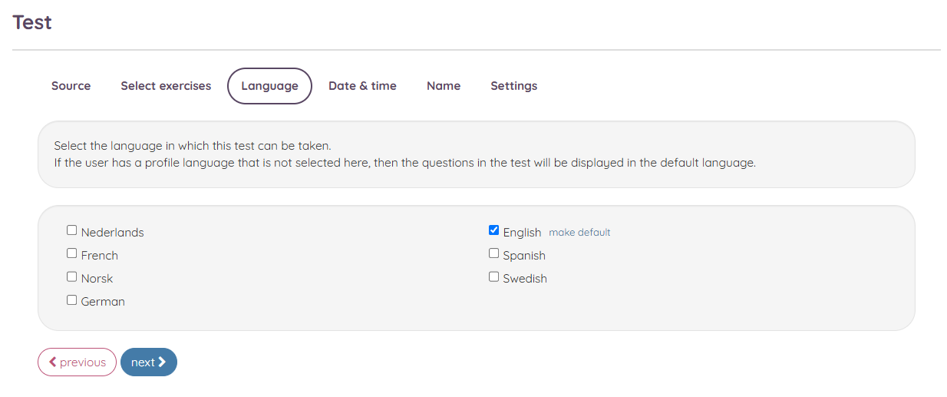Click the active Language tab

pyautogui.click(x=269, y=86)
